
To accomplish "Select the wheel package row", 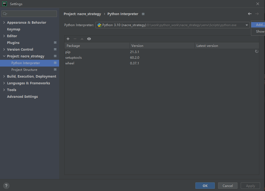I will (162, 63).
